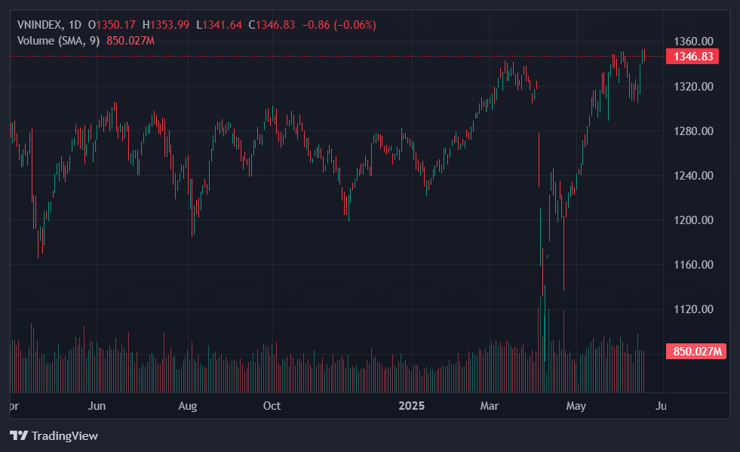Screen dimensions: 740x452
Task: Click the closing price C1346.83 value
Action: 272,25
